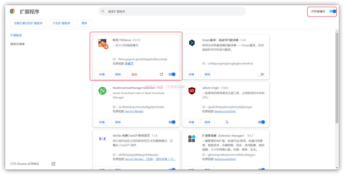
Task: Click the vertical scrollbar thumb
Action: click(337, 78)
